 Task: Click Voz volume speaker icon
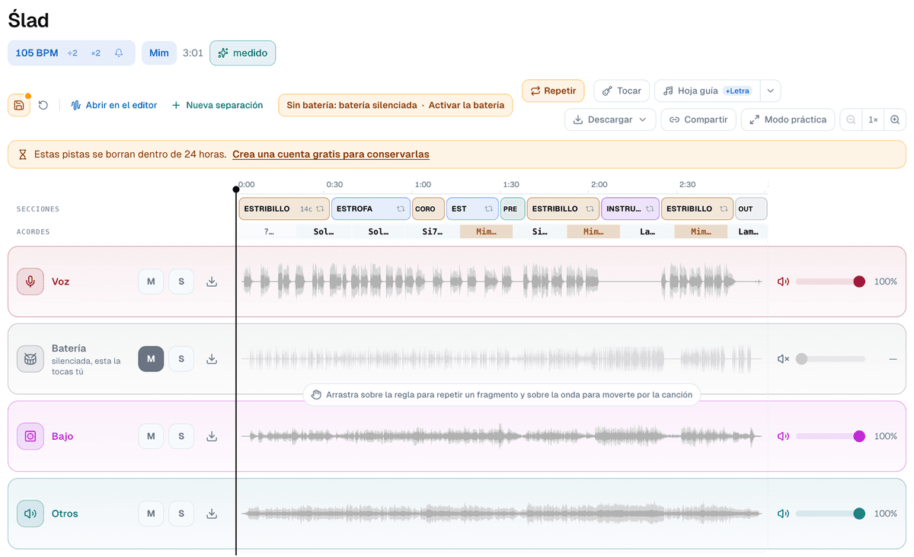click(x=783, y=282)
